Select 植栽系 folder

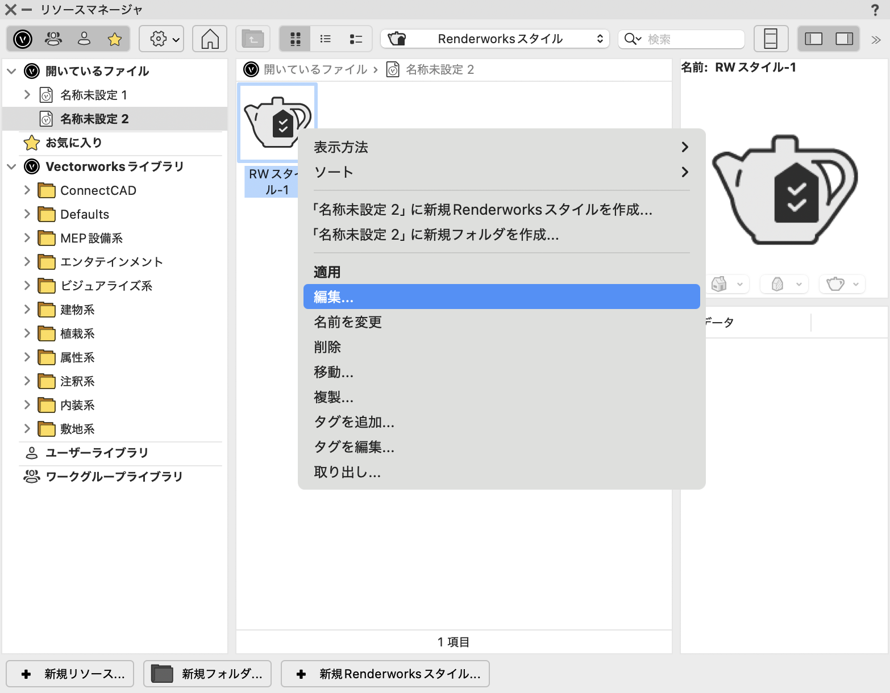coord(77,333)
